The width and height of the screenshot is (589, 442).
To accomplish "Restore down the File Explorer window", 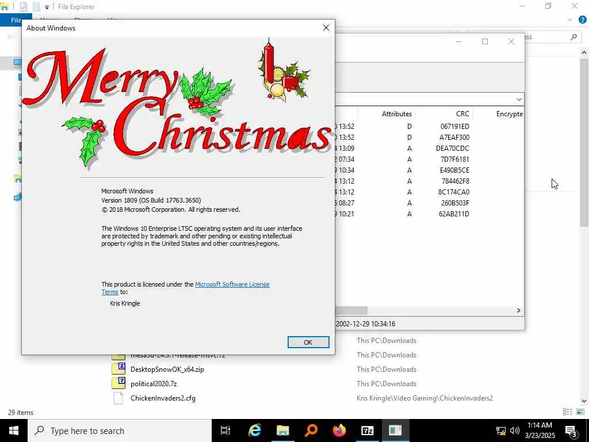I will point(548,6).
